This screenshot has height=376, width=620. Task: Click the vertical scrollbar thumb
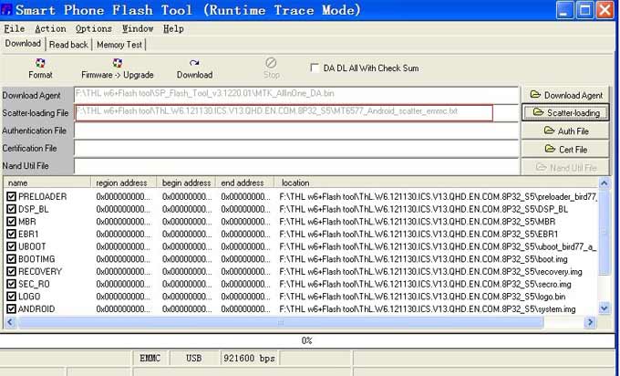click(604, 232)
